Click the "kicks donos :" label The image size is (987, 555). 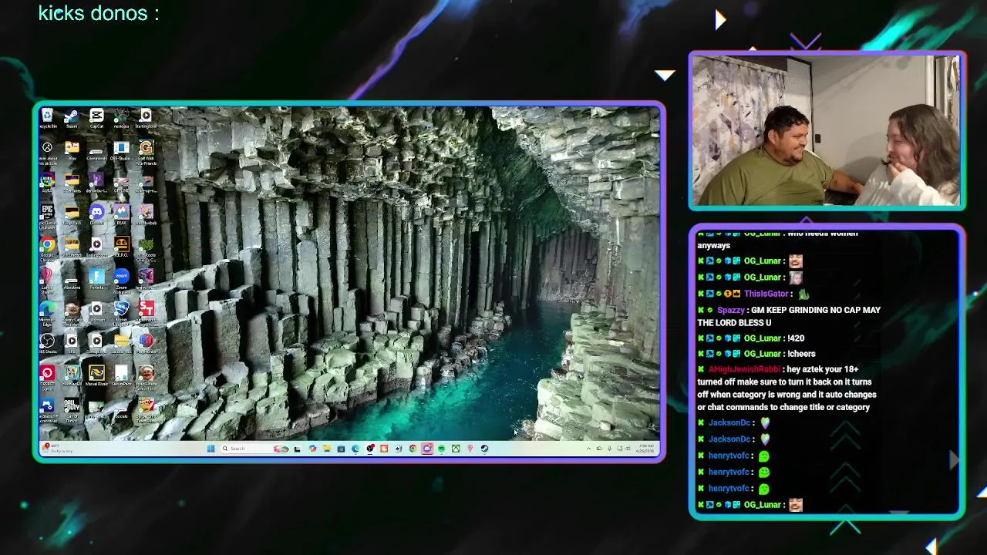pyautogui.click(x=99, y=13)
